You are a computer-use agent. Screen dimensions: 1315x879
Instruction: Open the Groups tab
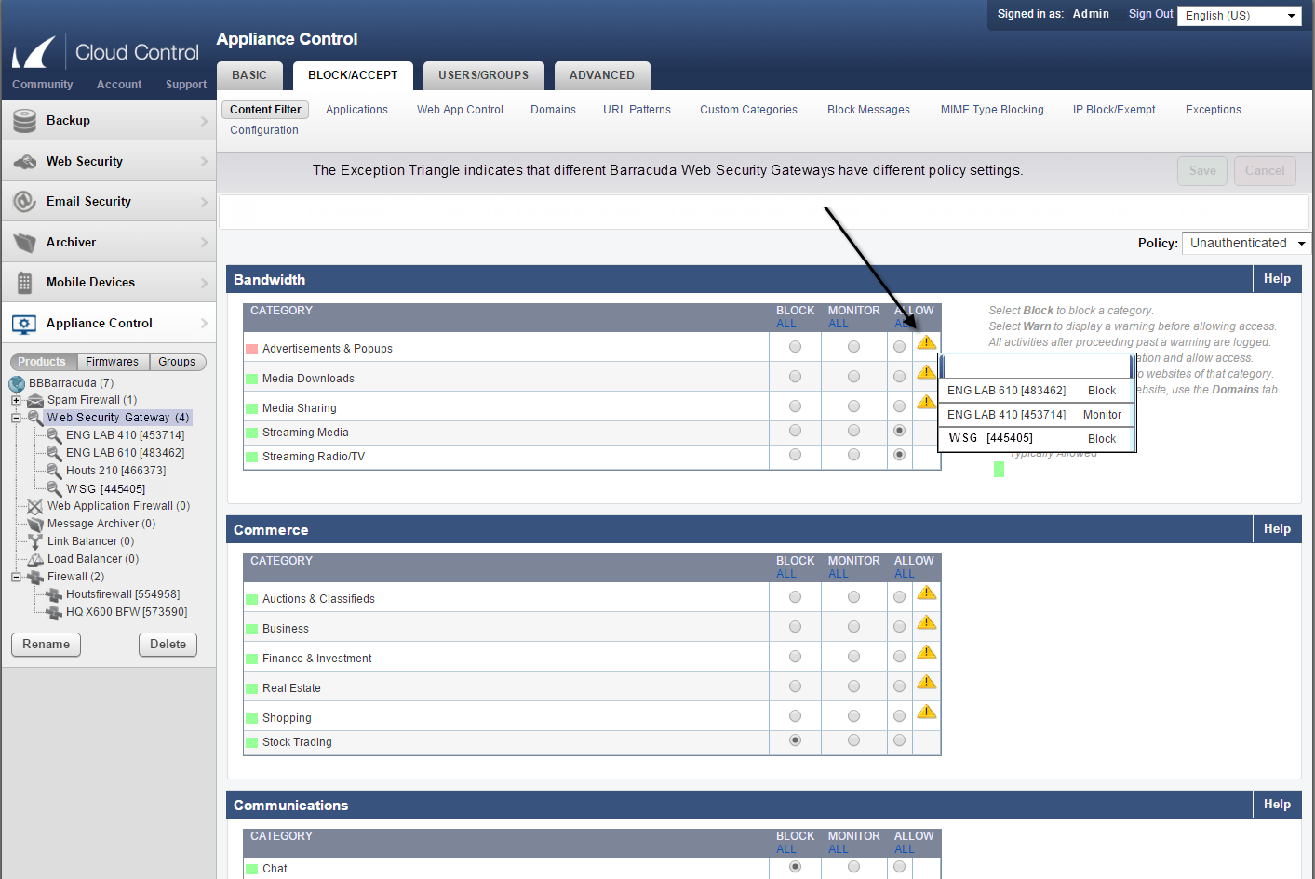click(x=177, y=362)
